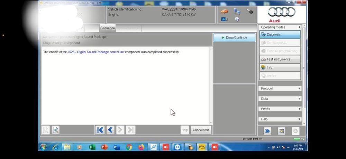Click the greyed-out Flash re-programming mode
The width and height of the screenshot is (346, 159).
pyautogui.click(x=280, y=51)
